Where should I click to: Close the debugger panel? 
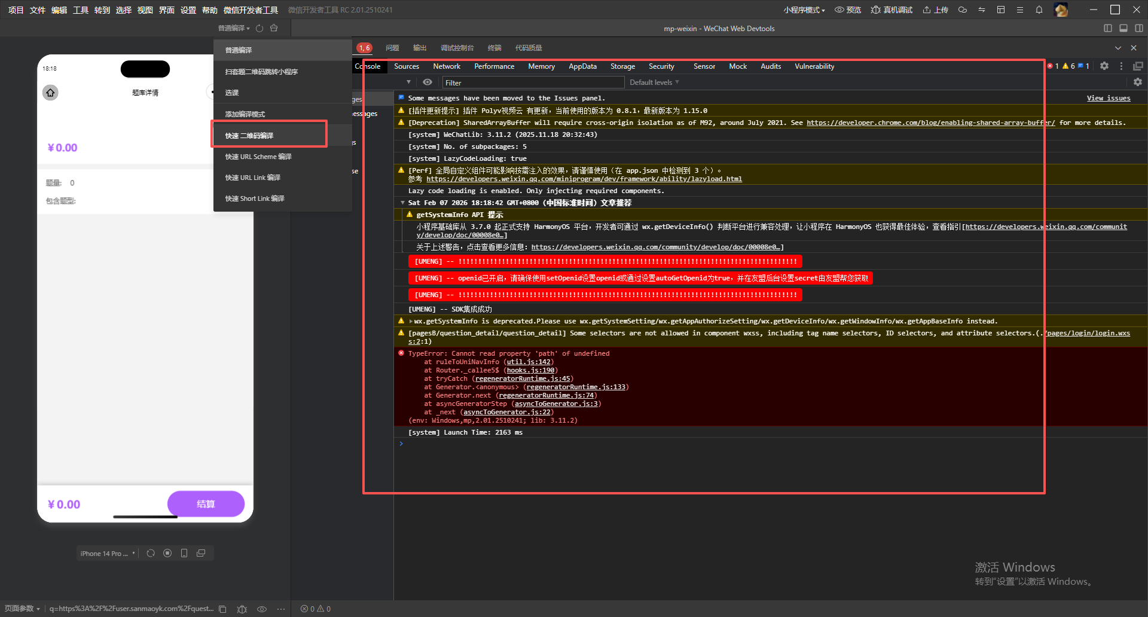1134,48
